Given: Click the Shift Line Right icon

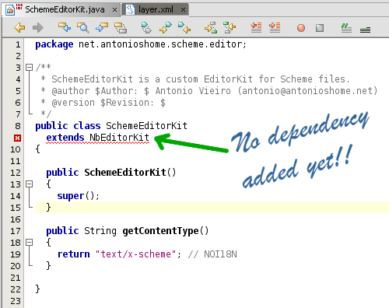Looking at the screenshot, I should (275, 27).
